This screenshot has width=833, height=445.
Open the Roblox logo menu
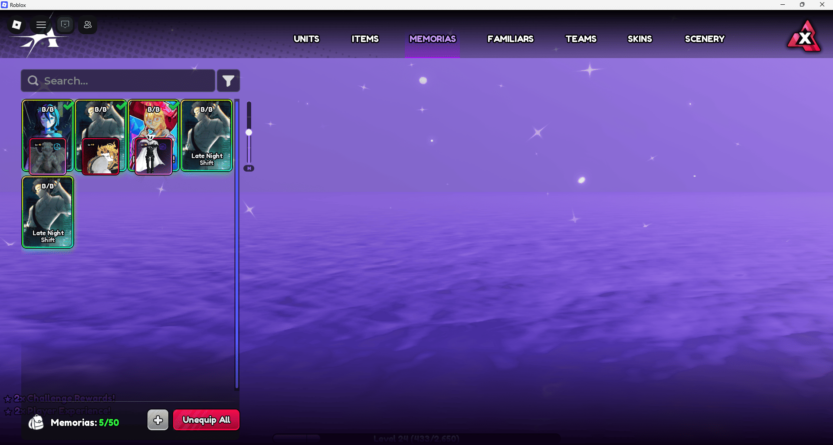pos(17,25)
